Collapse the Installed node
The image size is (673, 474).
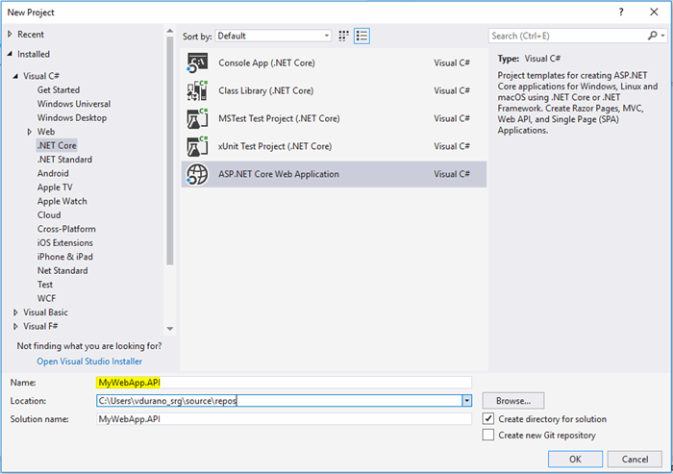10,54
